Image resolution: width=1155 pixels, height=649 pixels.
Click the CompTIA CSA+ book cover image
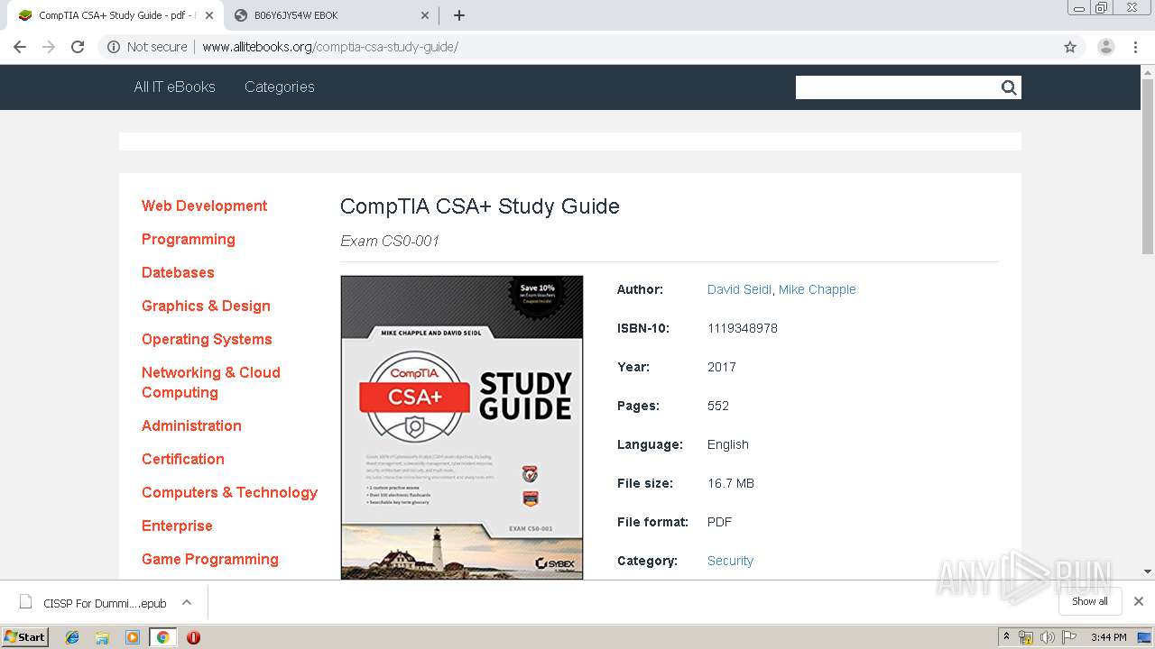(462, 427)
